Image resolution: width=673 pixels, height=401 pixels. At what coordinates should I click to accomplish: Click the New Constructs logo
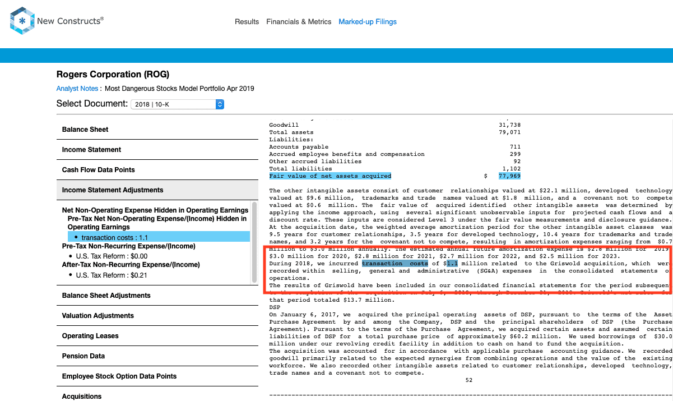[x=57, y=22]
